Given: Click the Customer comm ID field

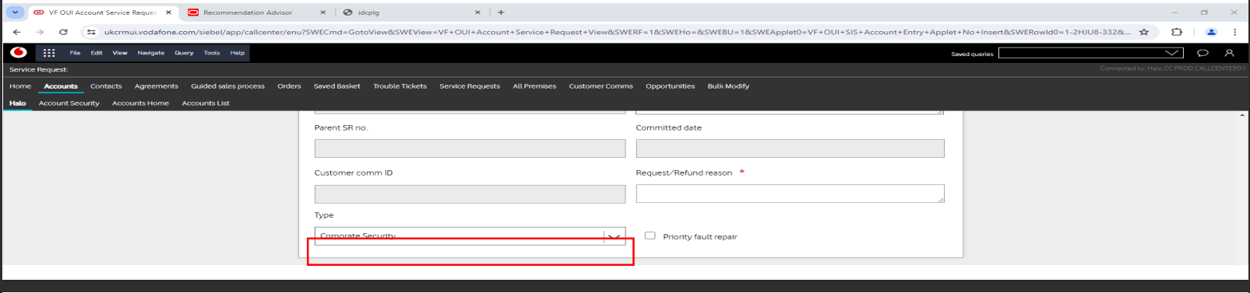Looking at the screenshot, I should [x=470, y=194].
